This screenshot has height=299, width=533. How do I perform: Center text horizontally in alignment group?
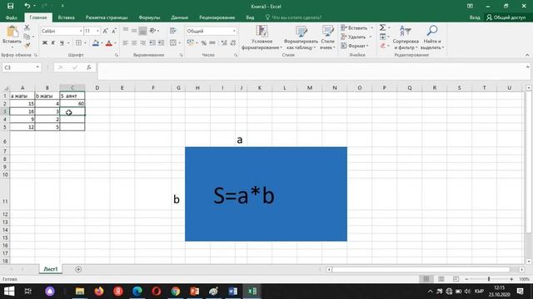click(134, 42)
